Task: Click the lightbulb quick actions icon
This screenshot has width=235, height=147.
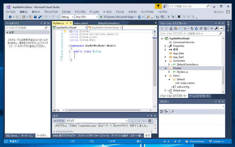Action: [x=65, y=31]
